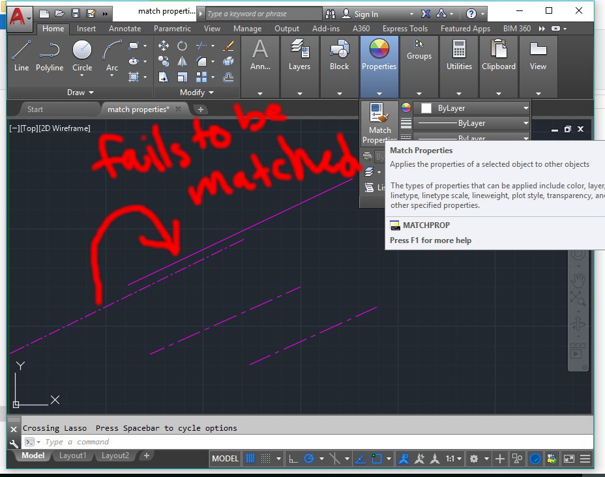The image size is (605, 477).
Task: Select the Circle tool
Action: [81, 52]
